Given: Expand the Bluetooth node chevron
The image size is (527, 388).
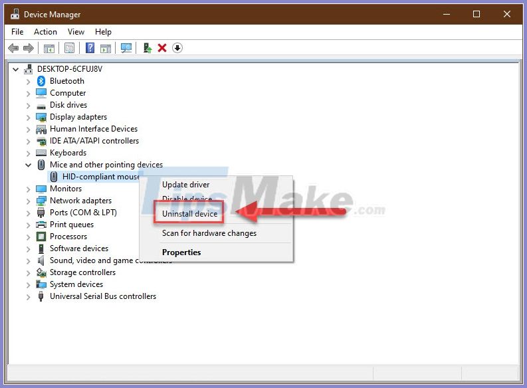Looking at the screenshot, I should (28, 82).
